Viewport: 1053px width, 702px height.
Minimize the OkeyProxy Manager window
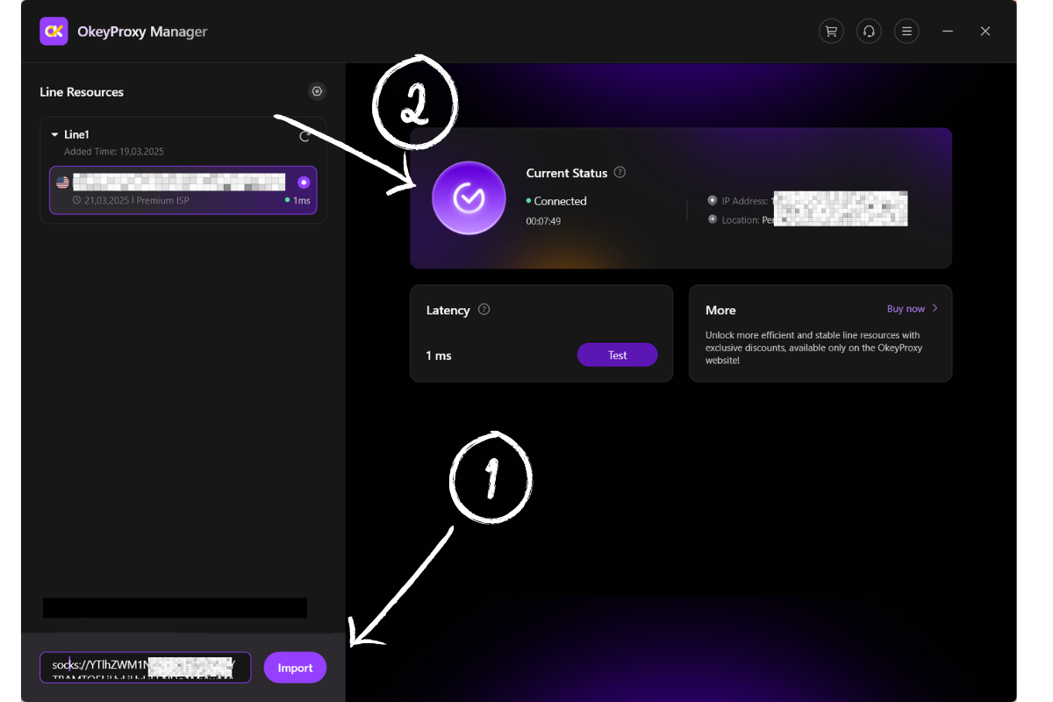pos(948,32)
